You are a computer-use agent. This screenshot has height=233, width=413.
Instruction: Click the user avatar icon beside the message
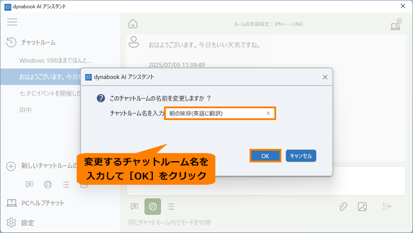133,42
